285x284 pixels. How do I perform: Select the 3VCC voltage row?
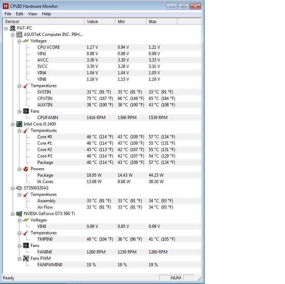tap(119, 66)
